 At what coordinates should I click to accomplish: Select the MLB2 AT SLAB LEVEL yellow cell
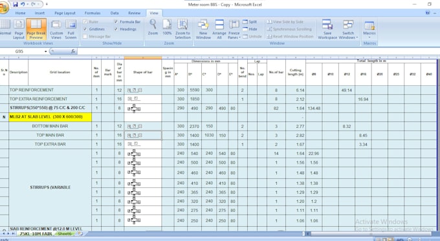click(50, 117)
